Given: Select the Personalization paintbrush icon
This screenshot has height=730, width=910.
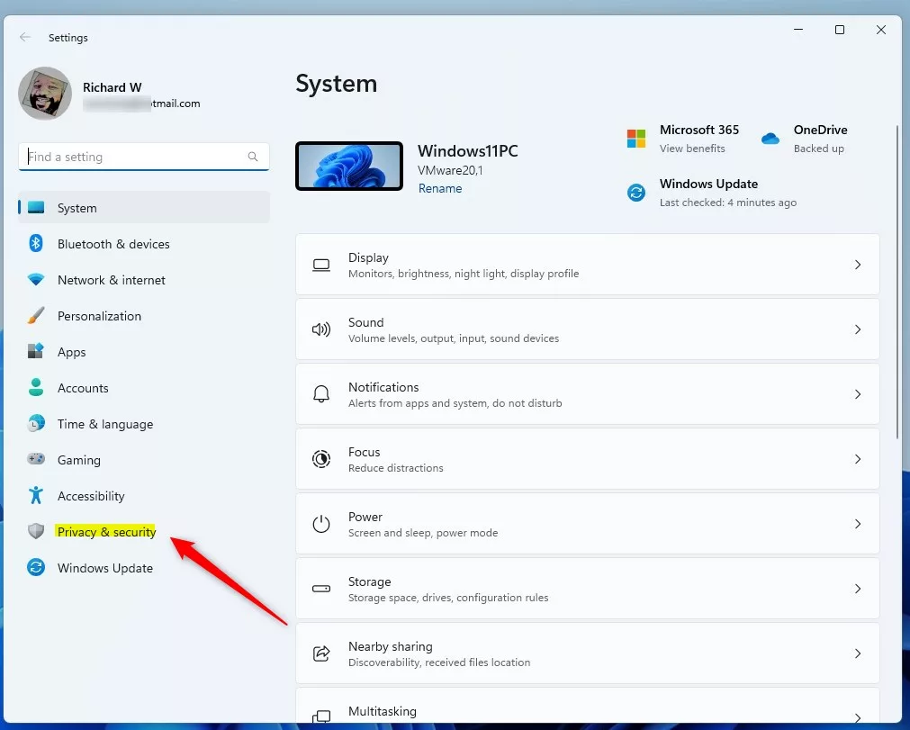Looking at the screenshot, I should (35, 316).
